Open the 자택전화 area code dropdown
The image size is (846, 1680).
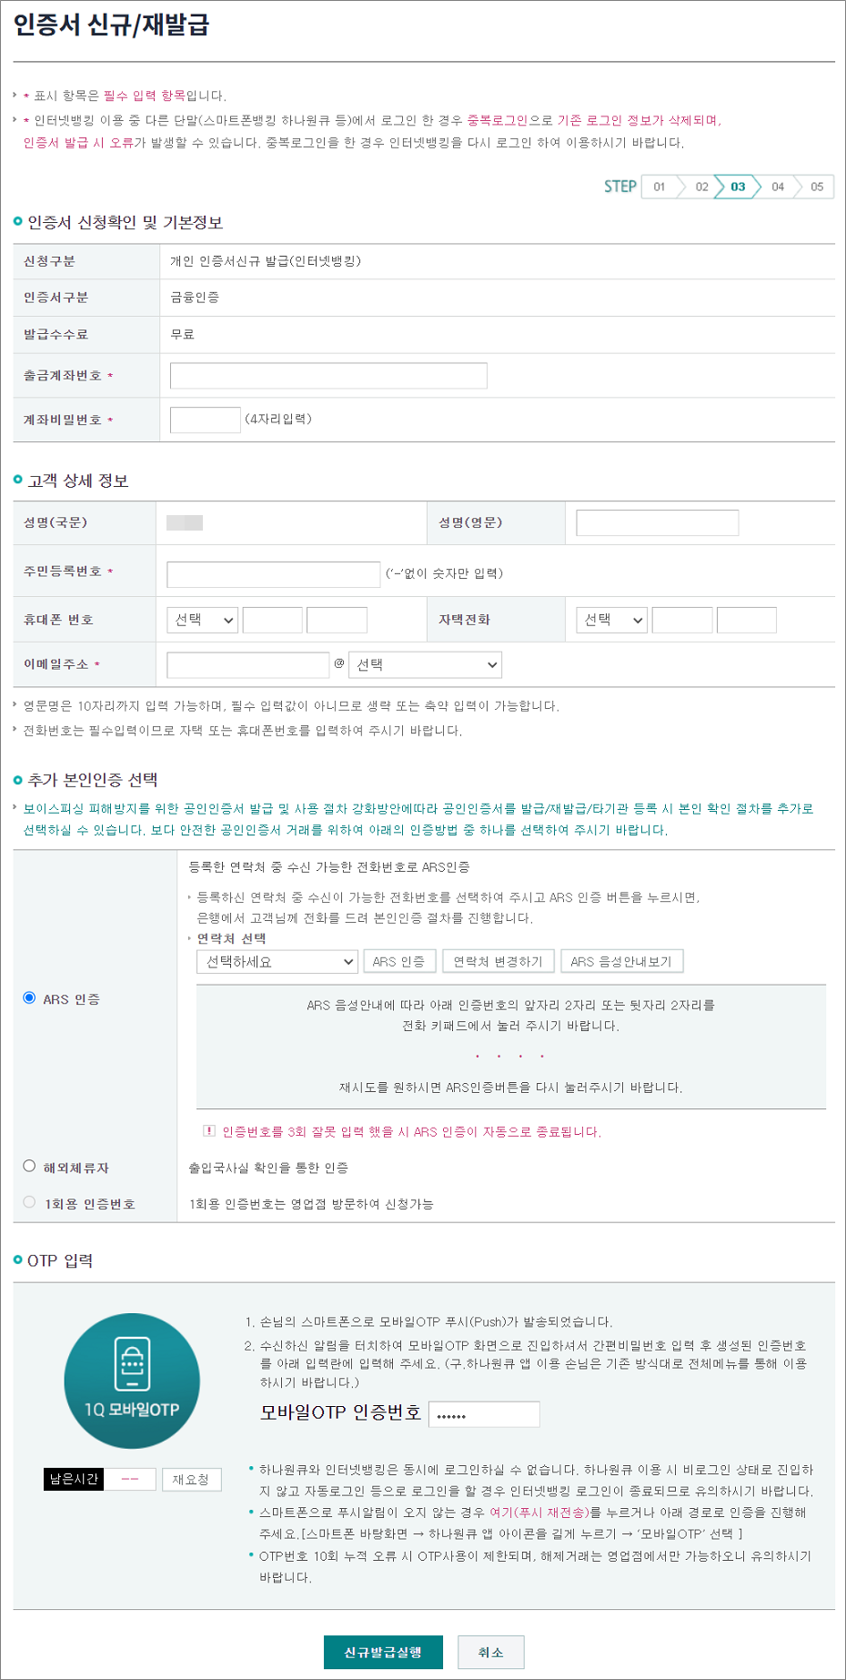(x=612, y=620)
